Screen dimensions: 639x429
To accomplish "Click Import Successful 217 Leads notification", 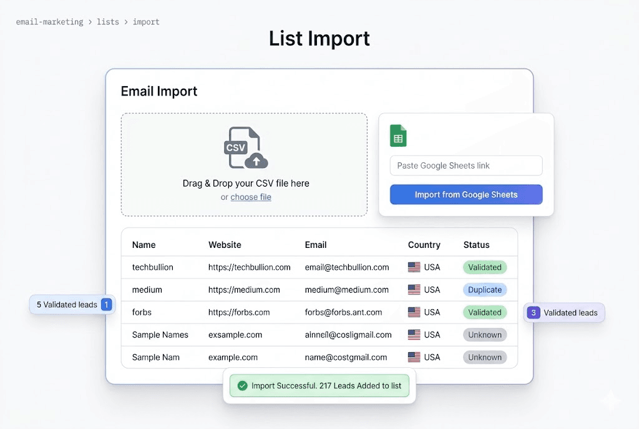I will [x=319, y=386].
